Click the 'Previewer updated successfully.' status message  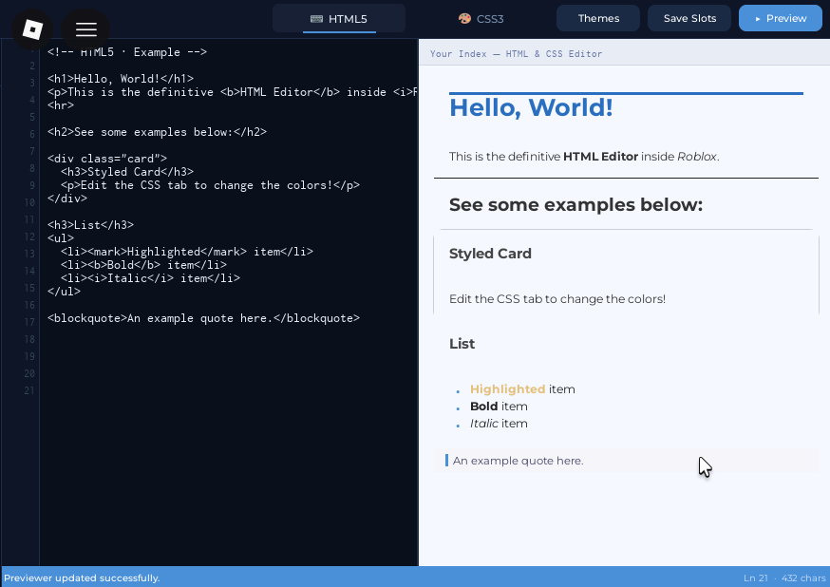[82, 578]
